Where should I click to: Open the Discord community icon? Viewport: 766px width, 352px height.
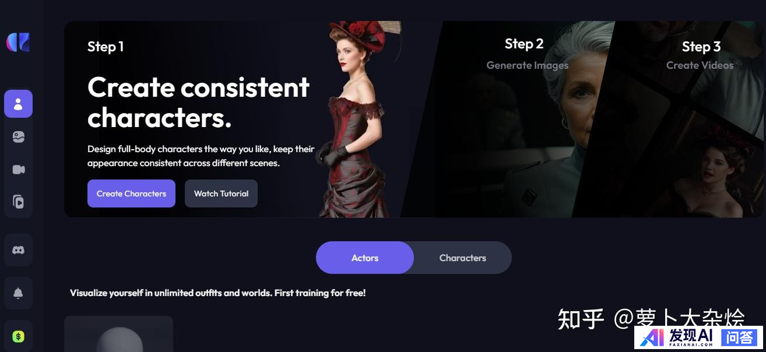(x=18, y=250)
